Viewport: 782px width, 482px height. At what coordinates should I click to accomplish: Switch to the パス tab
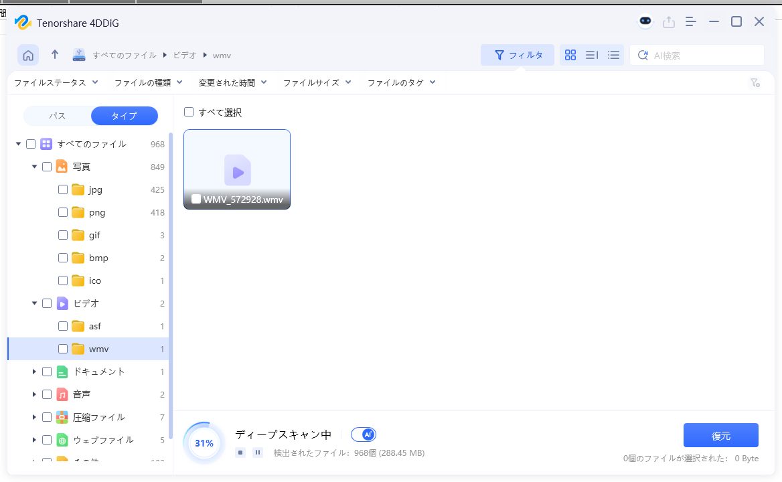point(58,116)
